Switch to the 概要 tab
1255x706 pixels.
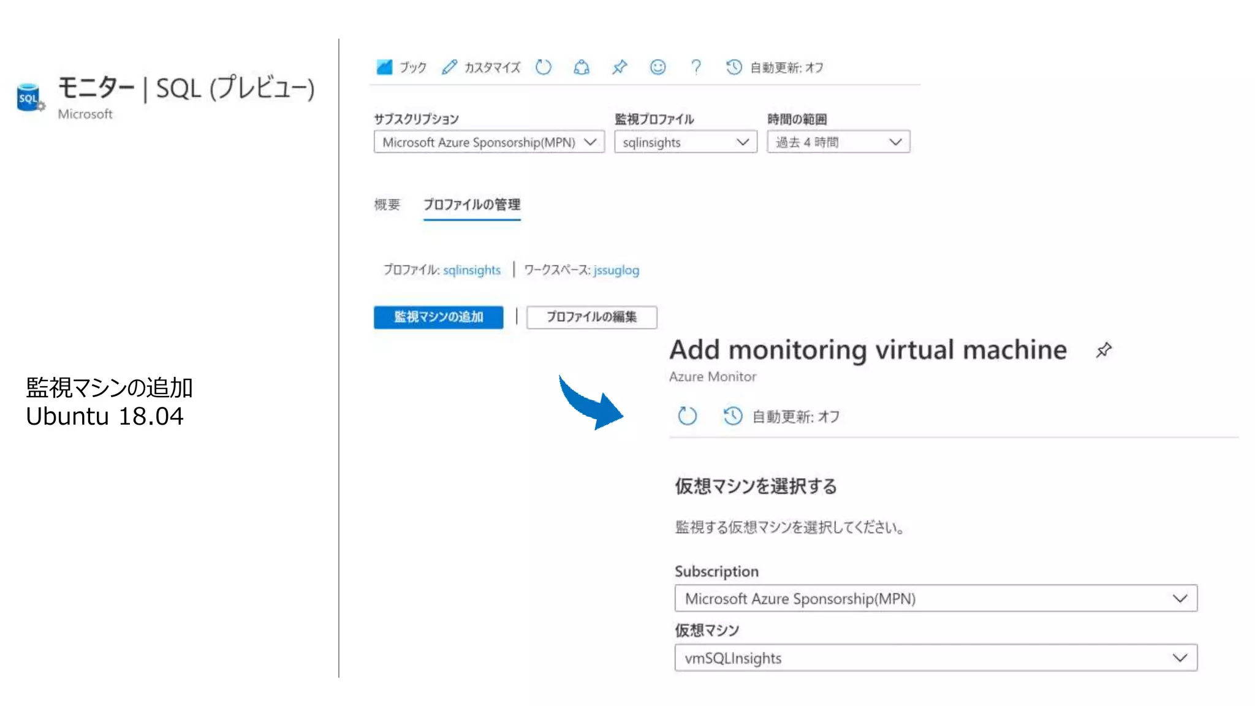click(387, 204)
